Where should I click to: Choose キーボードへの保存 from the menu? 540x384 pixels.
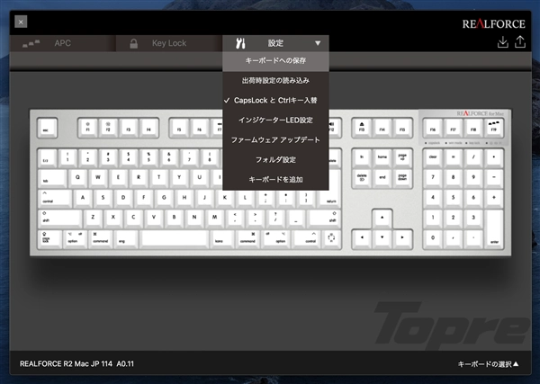pyautogui.click(x=275, y=61)
